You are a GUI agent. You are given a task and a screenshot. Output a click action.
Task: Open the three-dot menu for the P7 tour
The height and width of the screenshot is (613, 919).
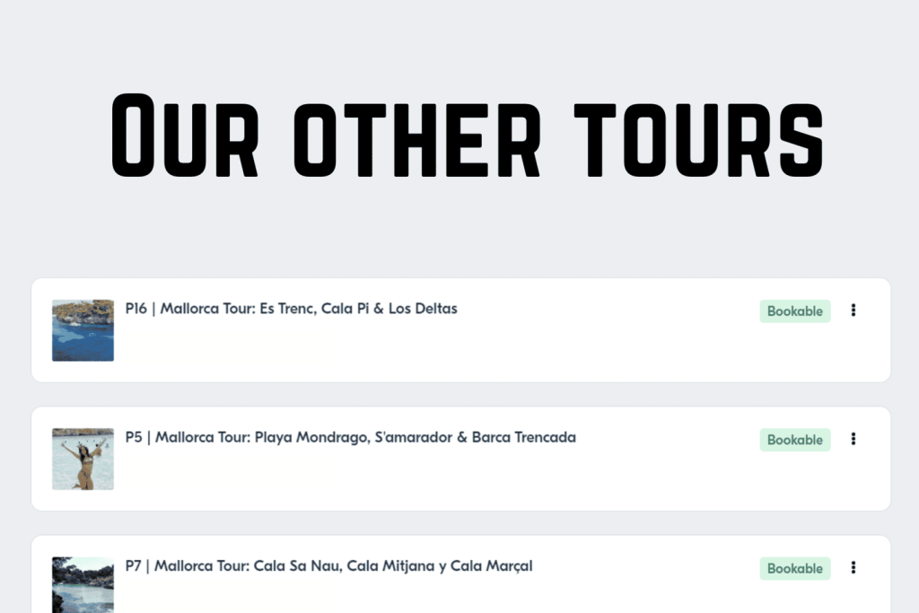click(x=853, y=567)
